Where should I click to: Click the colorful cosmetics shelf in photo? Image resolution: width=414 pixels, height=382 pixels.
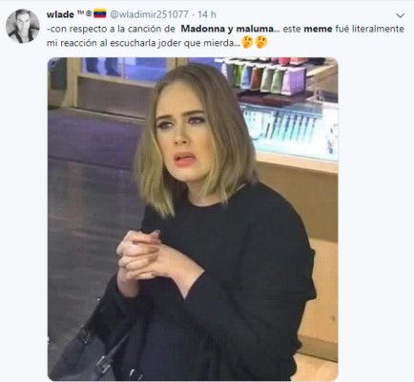coord(265,76)
